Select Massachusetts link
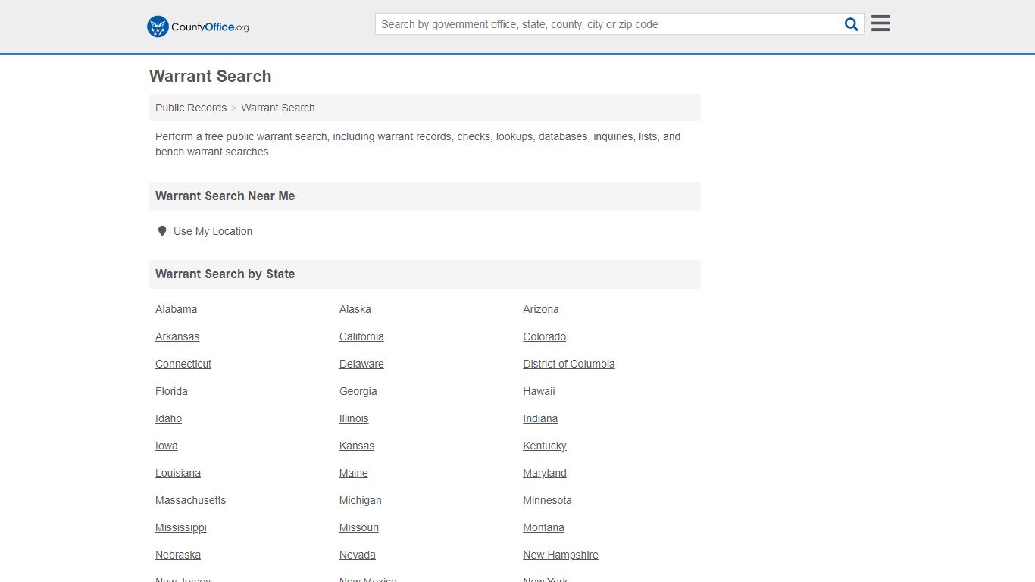Screen dimensions: 1035x582 191,500
